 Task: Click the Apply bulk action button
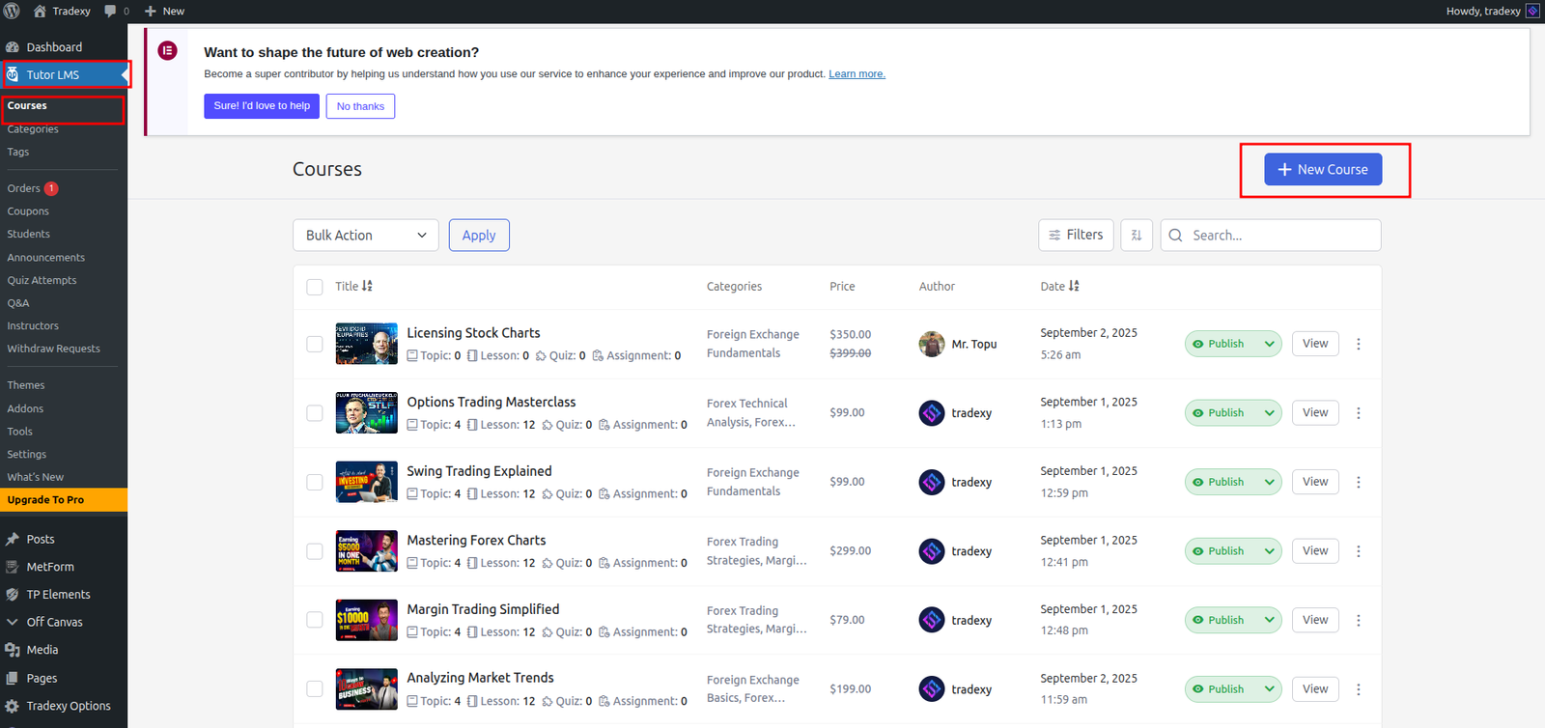479,235
